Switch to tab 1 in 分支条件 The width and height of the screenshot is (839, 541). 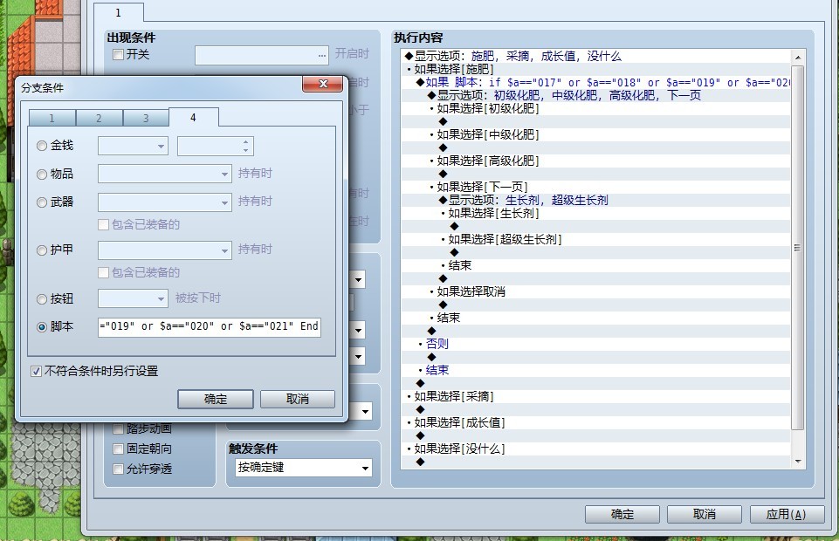52,119
